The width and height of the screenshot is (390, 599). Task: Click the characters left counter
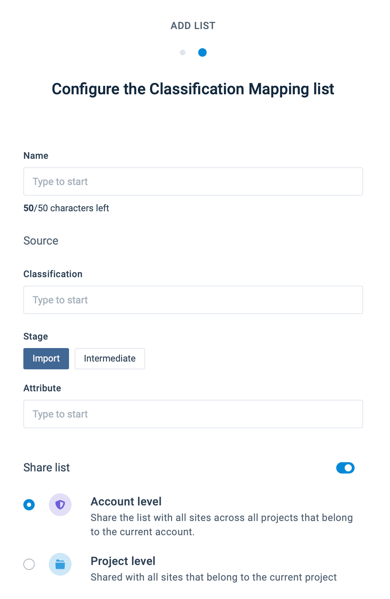tap(66, 208)
